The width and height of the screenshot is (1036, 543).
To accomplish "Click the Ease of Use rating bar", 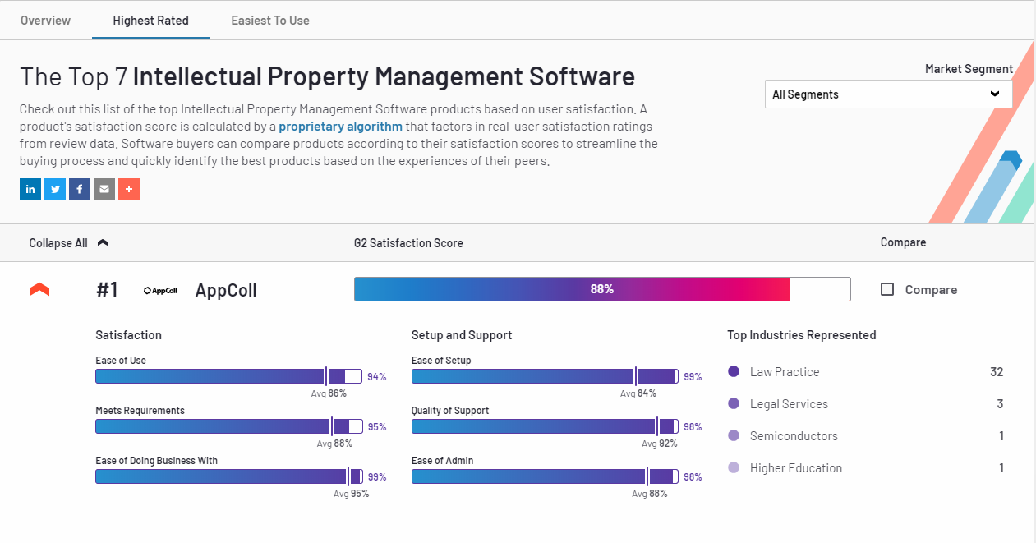I will [x=228, y=376].
